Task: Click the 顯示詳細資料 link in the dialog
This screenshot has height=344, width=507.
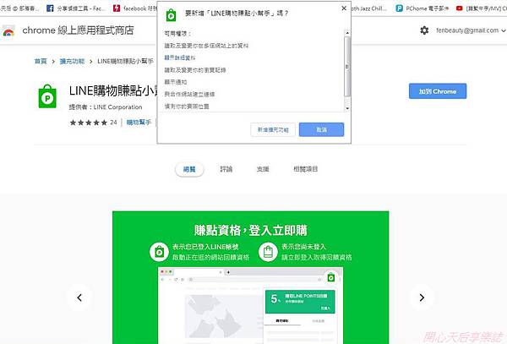Action: (x=180, y=57)
